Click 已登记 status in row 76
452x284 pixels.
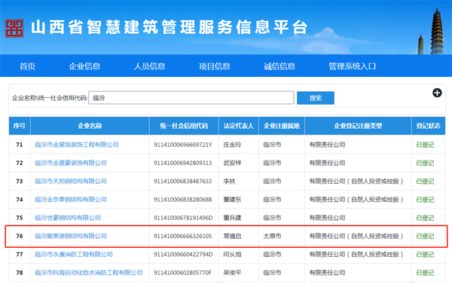click(x=425, y=236)
